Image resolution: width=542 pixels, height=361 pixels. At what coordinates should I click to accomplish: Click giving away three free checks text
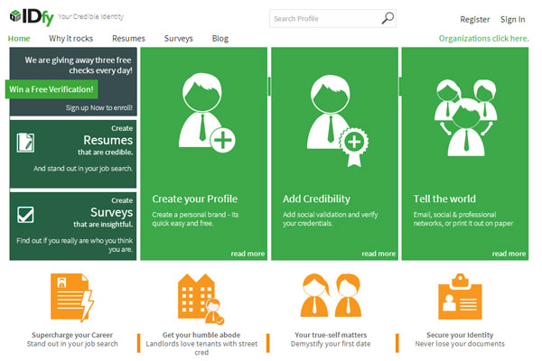click(79, 65)
